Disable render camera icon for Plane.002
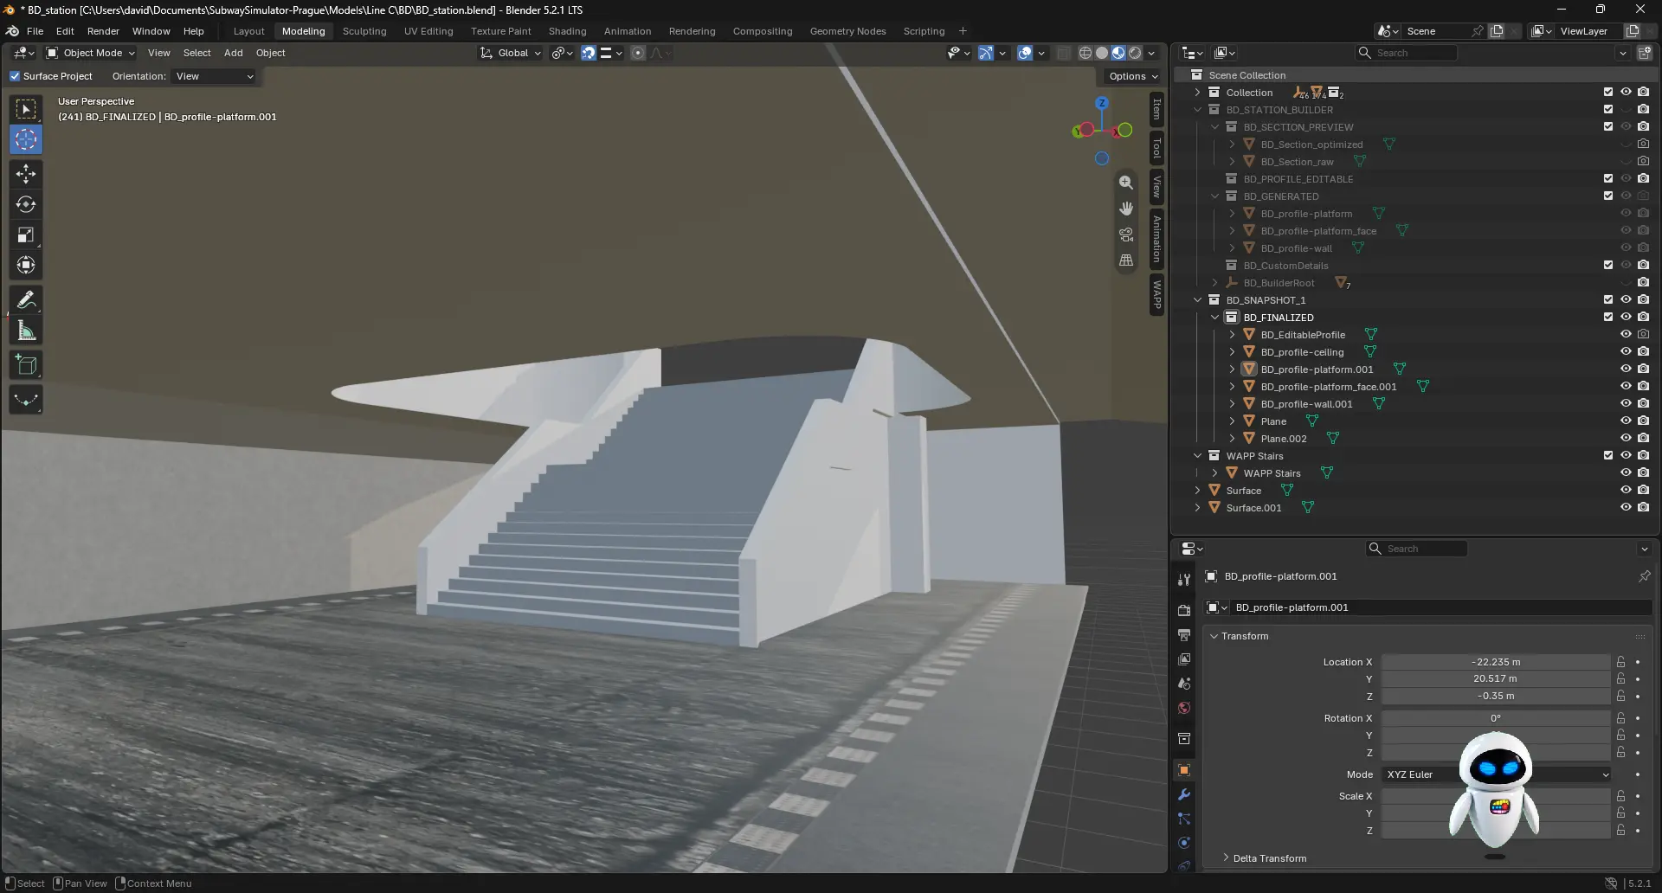Screen dimensions: 1662x893 click(1643, 438)
